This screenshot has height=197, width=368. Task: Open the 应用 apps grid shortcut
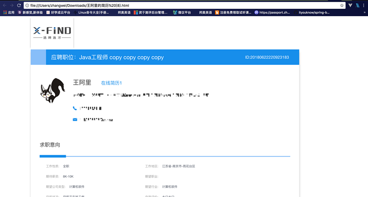click(x=9, y=12)
